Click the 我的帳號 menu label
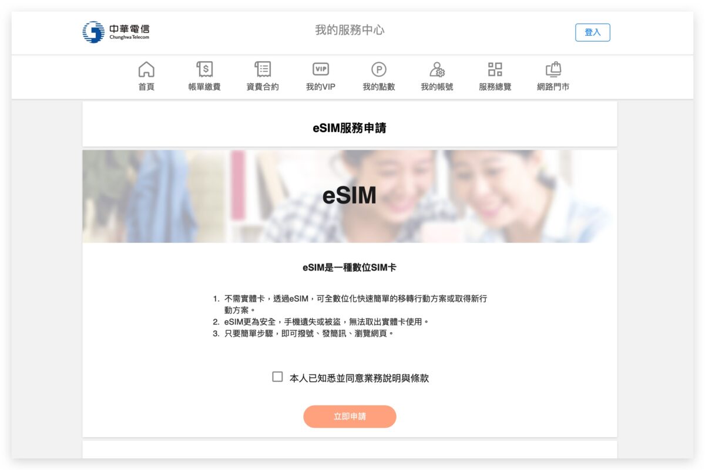The image size is (705, 470). click(x=437, y=87)
